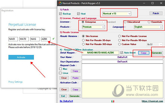The height and width of the screenshot is (103, 165).
Task: Select the Site license radio button
Action: (x=83, y=36)
